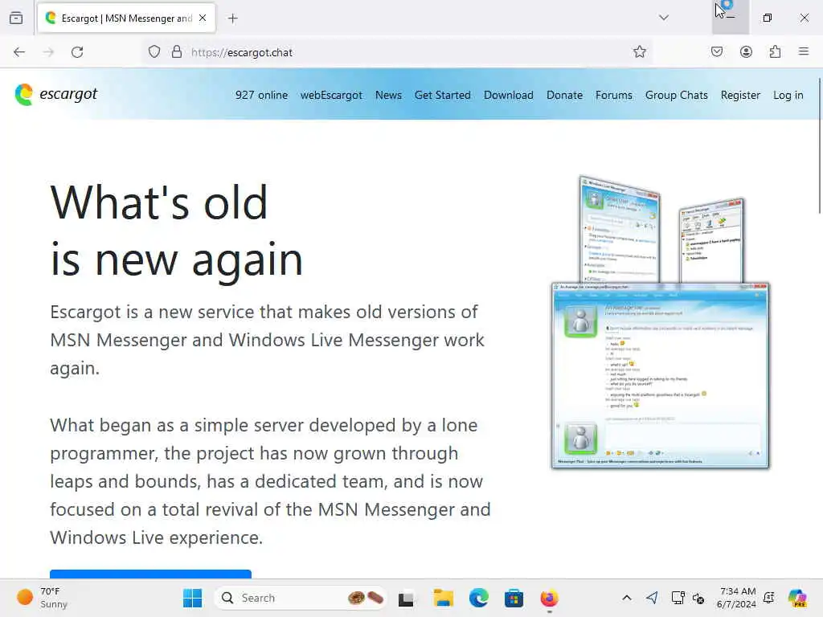Open the Firefox application menu
Image resolution: width=823 pixels, height=617 pixels.
pyautogui.click(x=804, y=51)
